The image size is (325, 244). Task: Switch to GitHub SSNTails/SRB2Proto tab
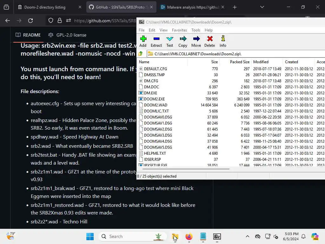[121, 7]
